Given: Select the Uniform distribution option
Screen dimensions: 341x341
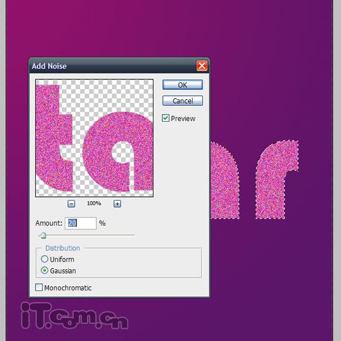Looking at the screenshot, I should pos(45,259).
